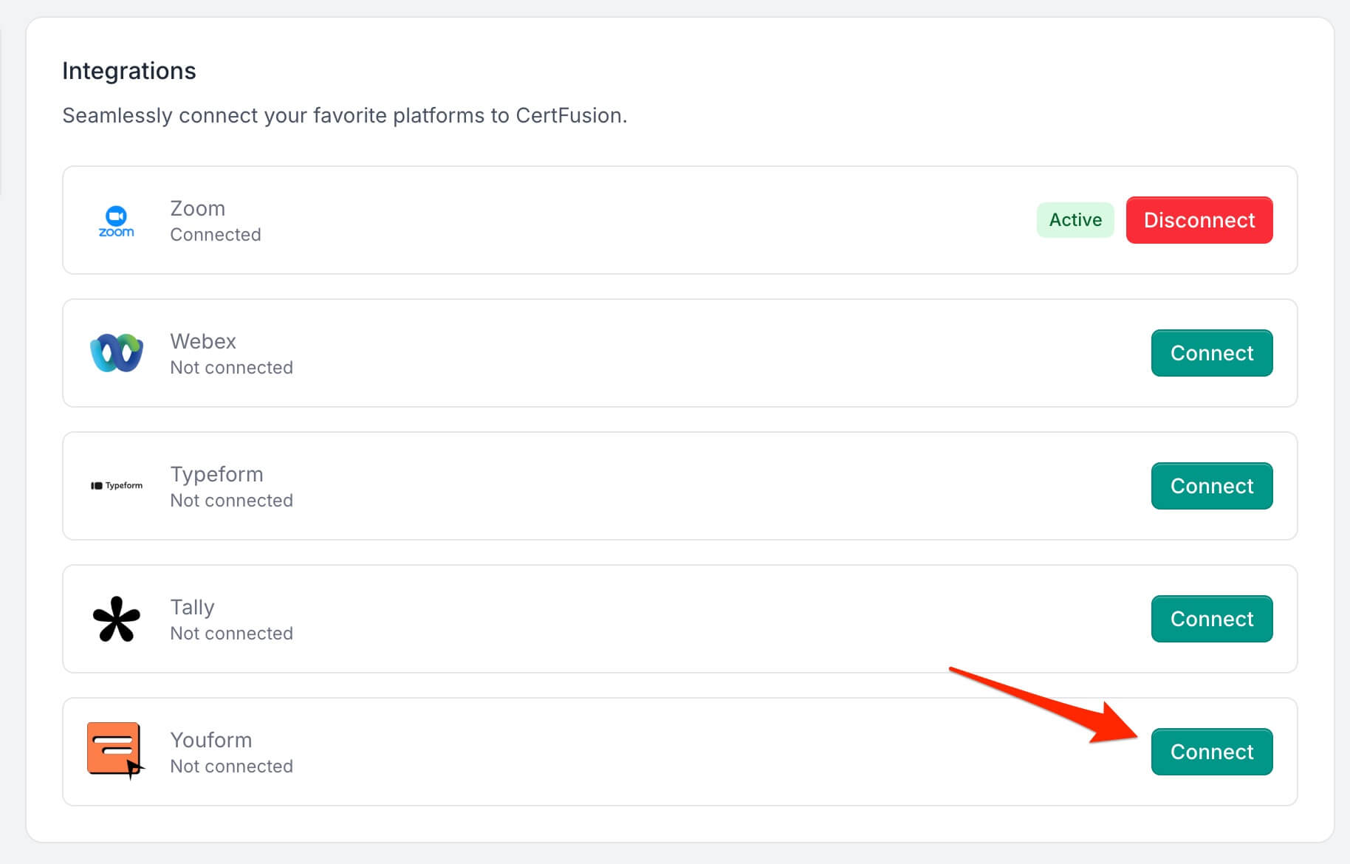Image resolution: width=1350 pixels, height=864 pixels.
Task: Select the Webex integration name
Action: 203,341
